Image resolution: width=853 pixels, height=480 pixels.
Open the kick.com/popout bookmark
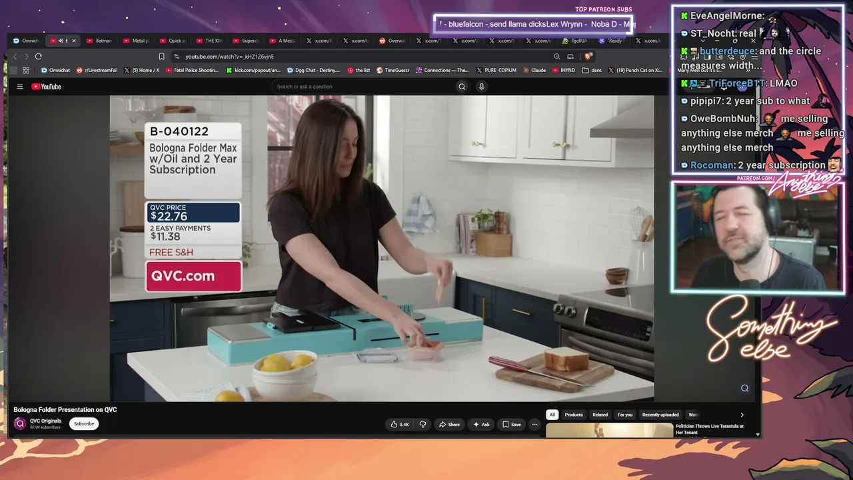[x=253, y=70]
